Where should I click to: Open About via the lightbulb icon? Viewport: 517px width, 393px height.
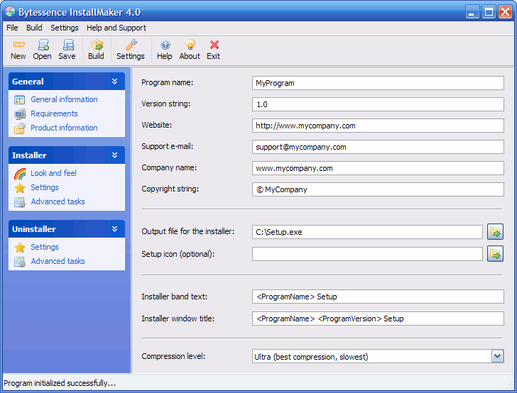pos(190,45)
